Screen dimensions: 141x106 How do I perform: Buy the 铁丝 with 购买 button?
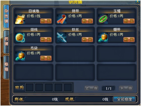[x=87, y=40]
